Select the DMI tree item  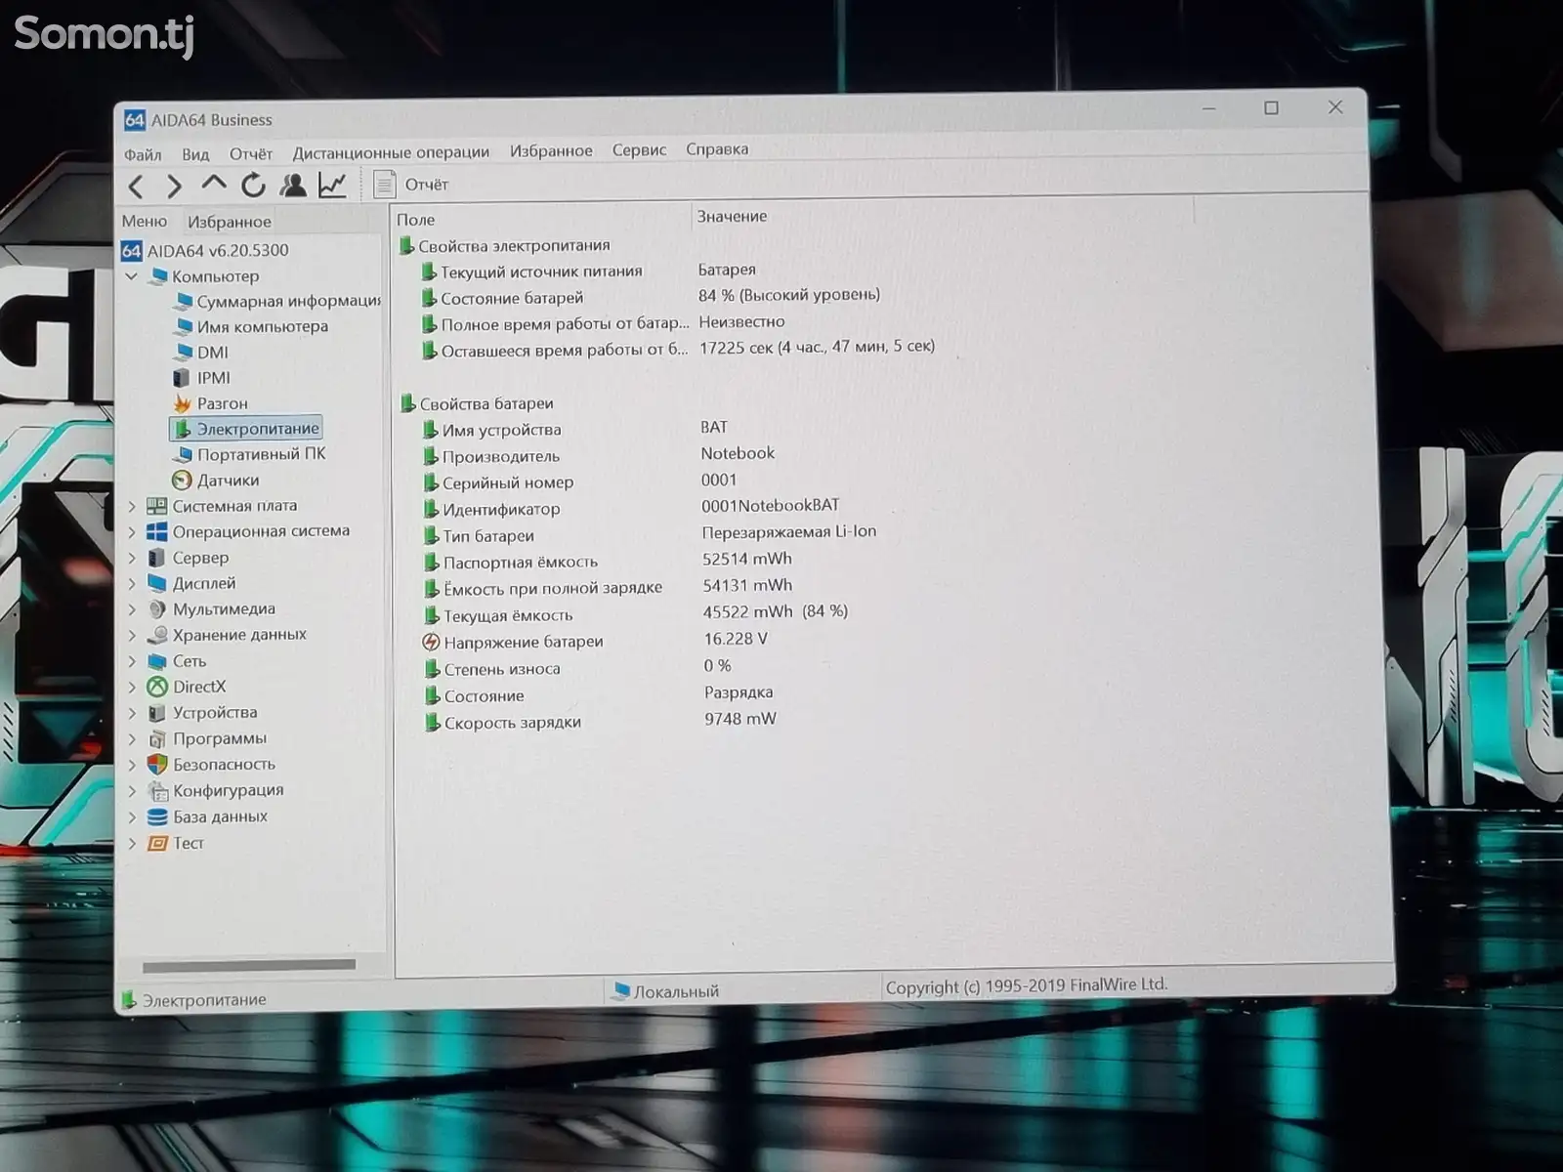(200, 352)
